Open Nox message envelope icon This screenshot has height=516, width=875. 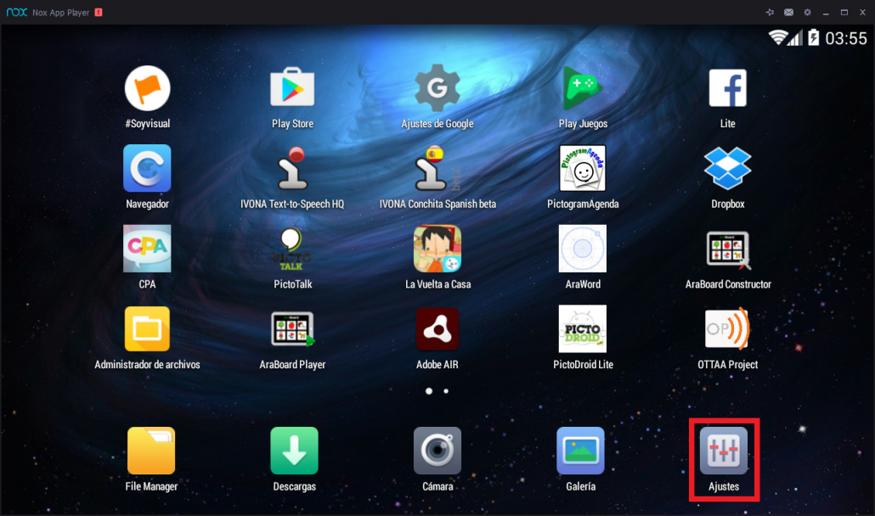(788, 12)
